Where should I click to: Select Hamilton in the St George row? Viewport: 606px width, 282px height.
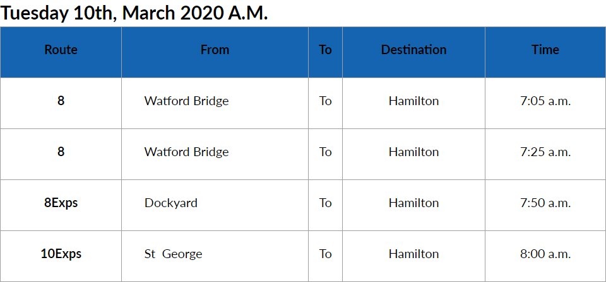pyautogui.click(x=413, y=254)
